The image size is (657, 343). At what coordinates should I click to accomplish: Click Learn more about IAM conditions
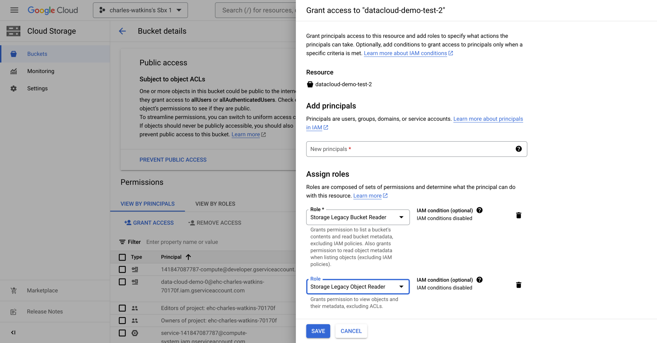click(x=406, y=53)
